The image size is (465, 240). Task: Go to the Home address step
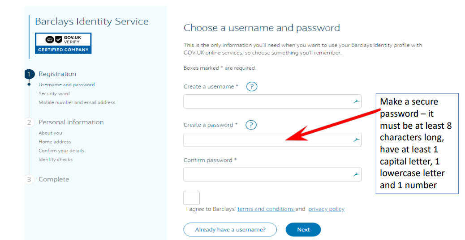55,142
